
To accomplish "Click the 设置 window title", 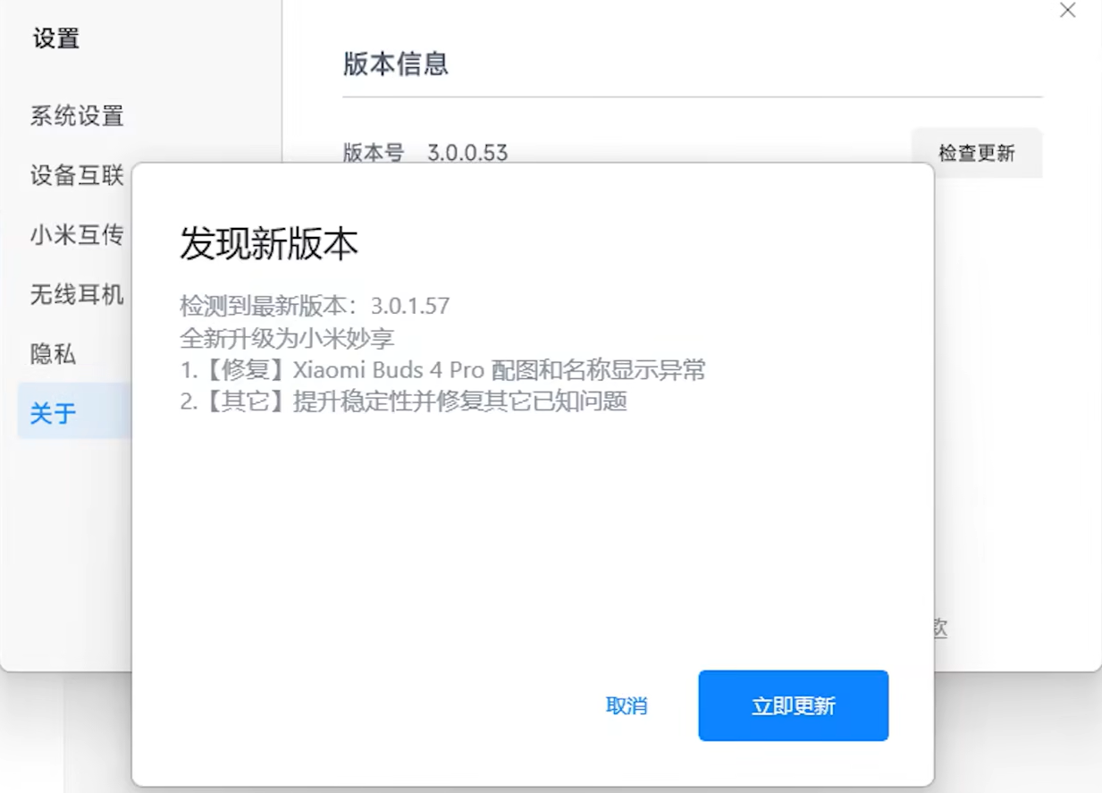I will tap(56, 38).
